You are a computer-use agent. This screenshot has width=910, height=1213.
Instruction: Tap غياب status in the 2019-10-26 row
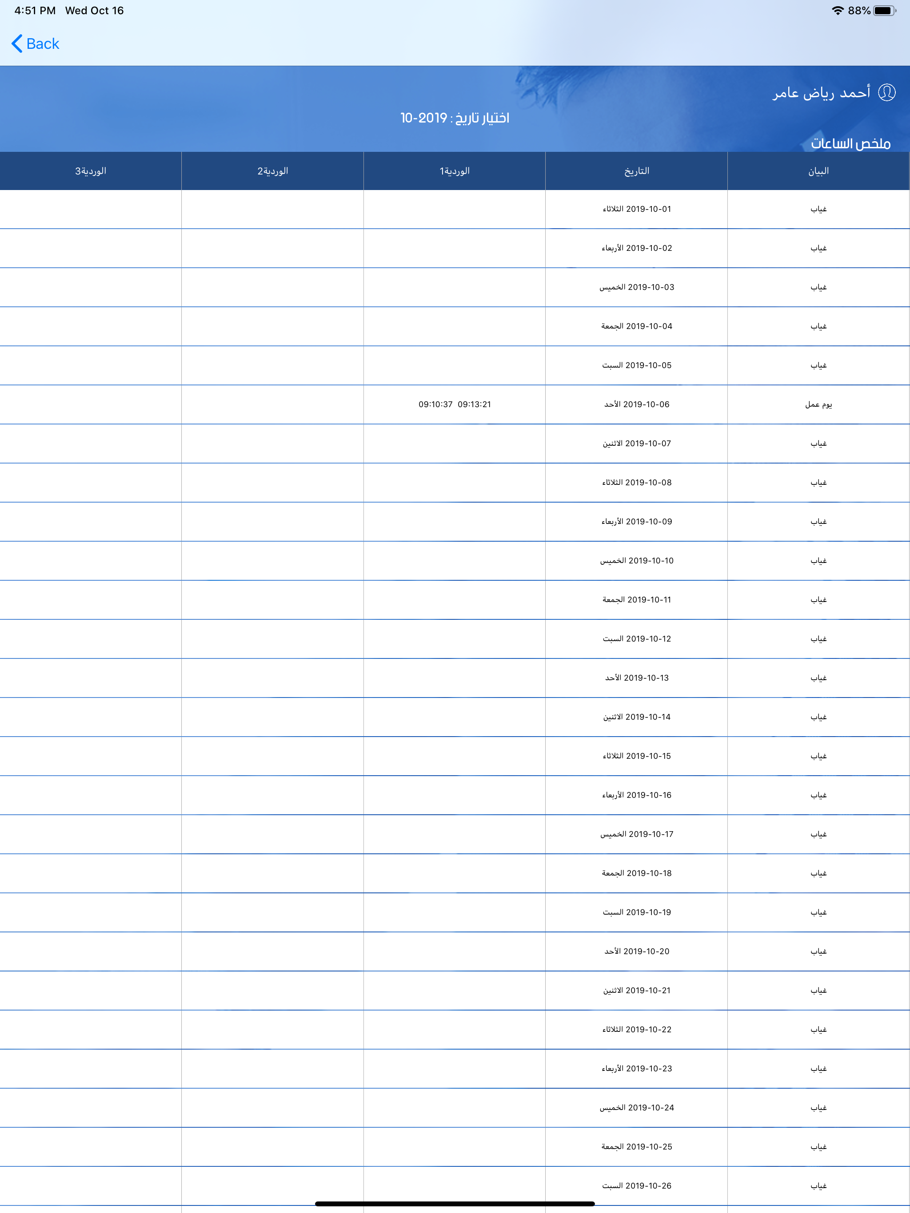pyautogui.click(x=818, y=1185)
